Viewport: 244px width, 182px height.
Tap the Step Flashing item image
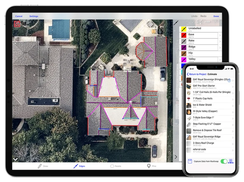(189, 125)
